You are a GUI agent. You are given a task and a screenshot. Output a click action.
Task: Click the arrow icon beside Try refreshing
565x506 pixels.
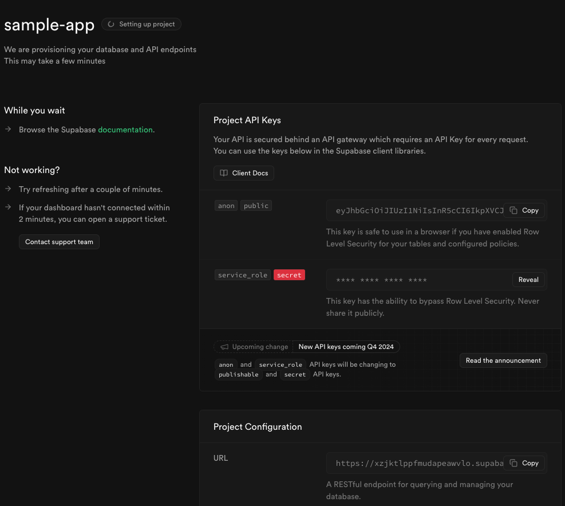pos(8,189)
